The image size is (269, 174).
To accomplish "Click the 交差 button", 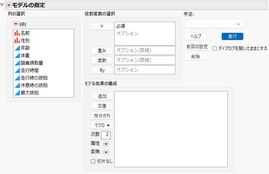I will 102,106.
